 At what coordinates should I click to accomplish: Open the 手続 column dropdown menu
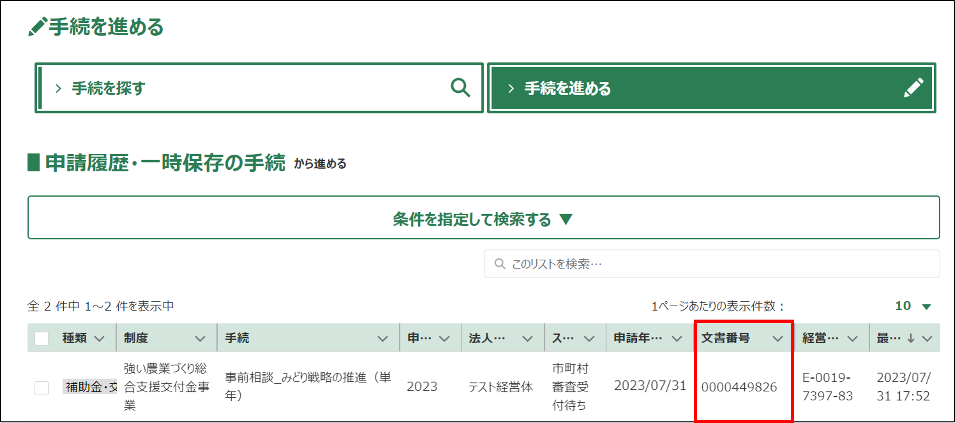click(x=382, y=339)
